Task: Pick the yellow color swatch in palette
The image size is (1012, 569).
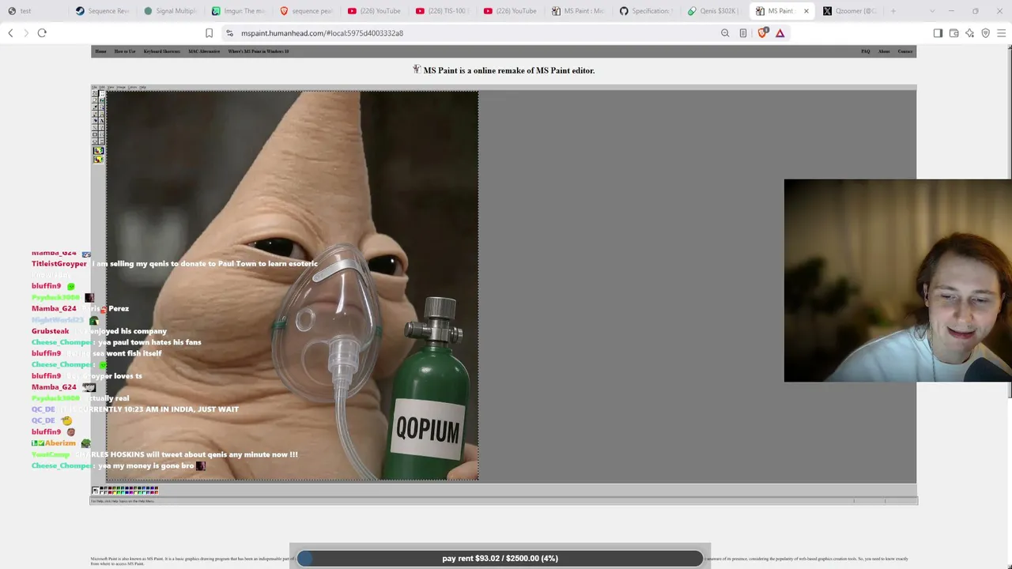Action: click(115, 492)
